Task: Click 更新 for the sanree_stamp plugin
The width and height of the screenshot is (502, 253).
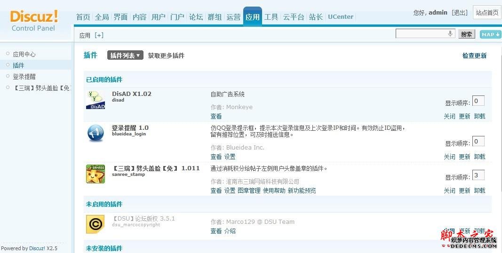Action: (464, 190)
